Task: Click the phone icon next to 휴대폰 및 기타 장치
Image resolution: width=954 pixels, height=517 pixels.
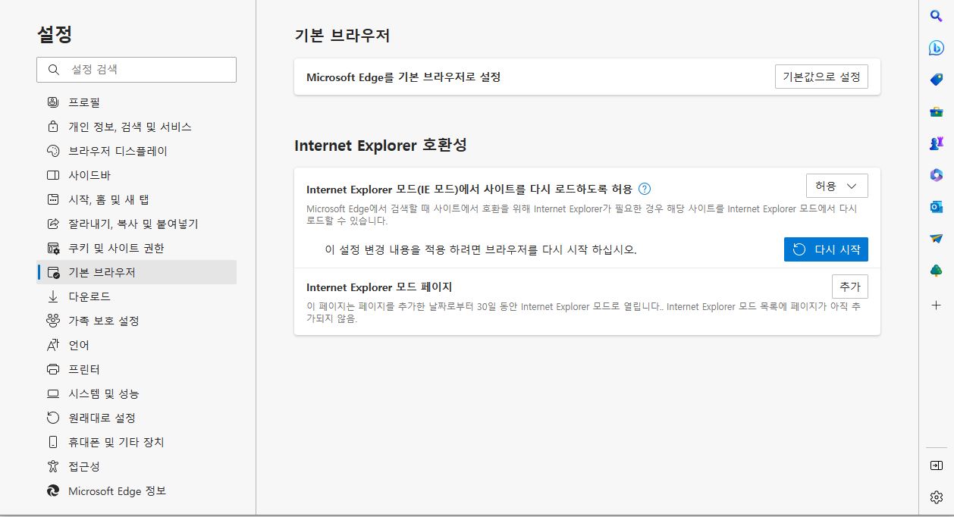Action: (x=53, y=442)
